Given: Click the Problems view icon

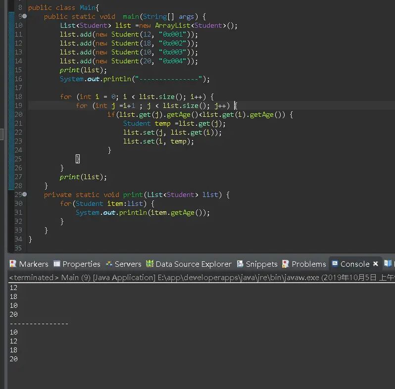Looking at the screenshot, I should tap(286, 264).
